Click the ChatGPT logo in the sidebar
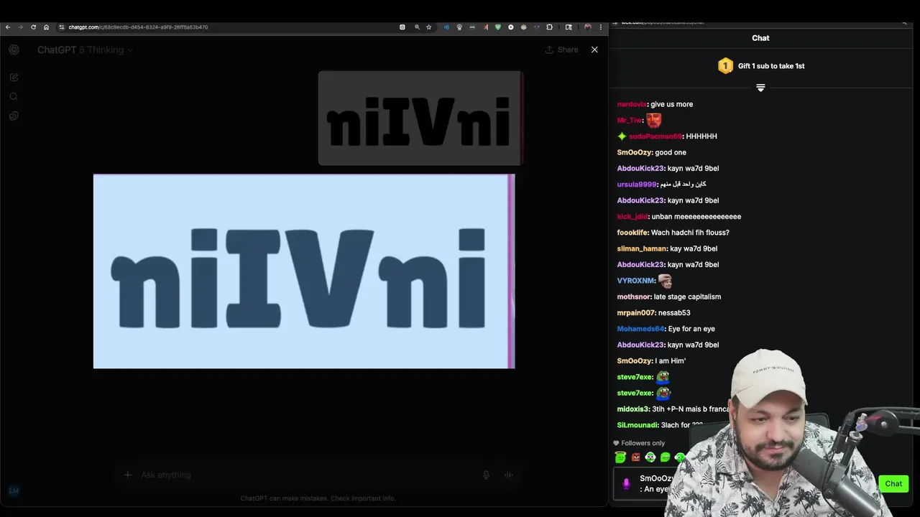 pos(14,50)
